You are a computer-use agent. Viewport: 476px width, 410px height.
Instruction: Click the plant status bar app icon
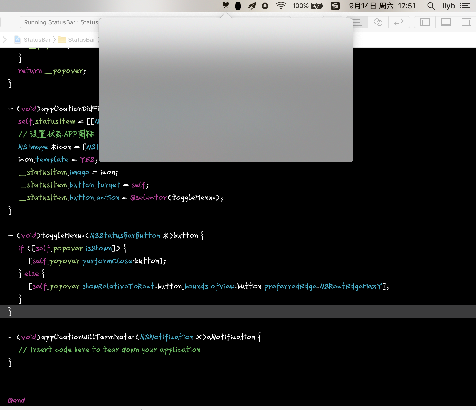[226, 6]
